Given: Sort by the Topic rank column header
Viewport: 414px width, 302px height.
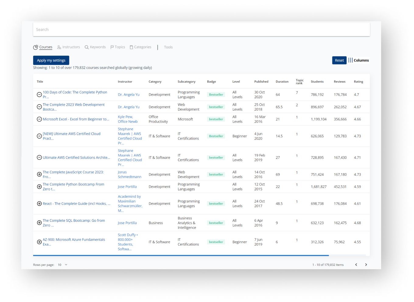Looking at the screenshot, I should pos(300,81).
